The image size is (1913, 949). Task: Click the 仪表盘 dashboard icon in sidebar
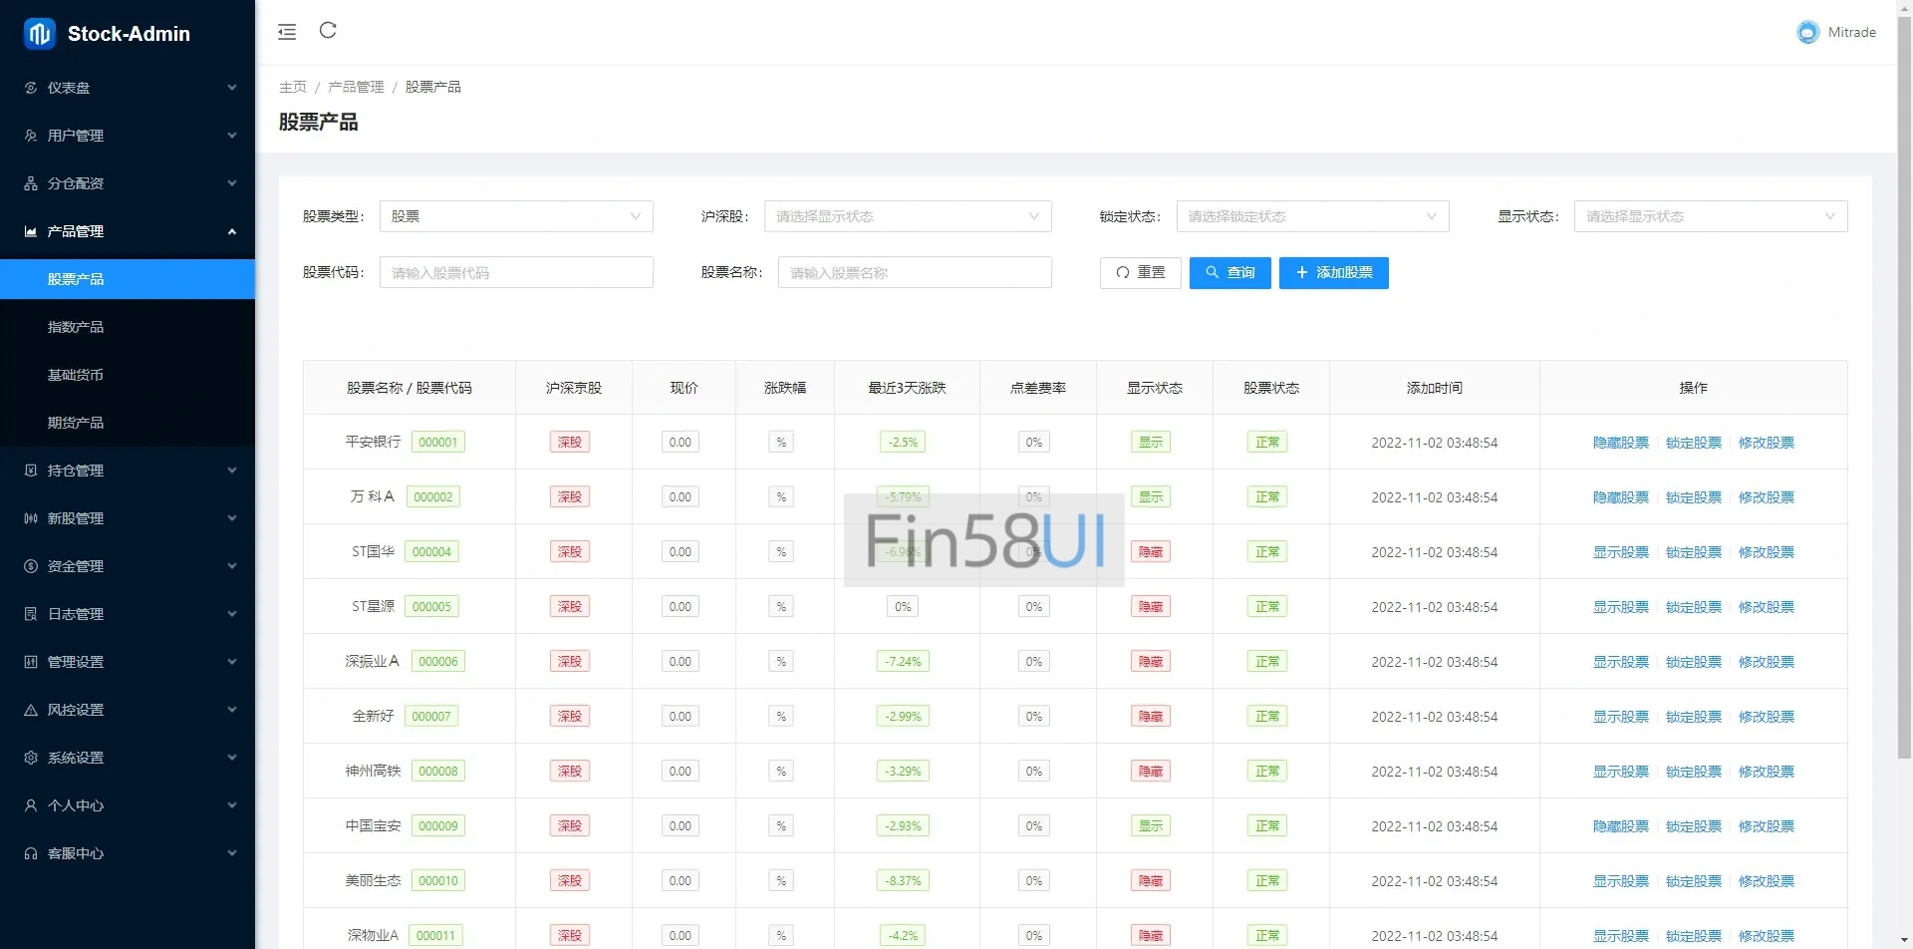click(x=31, y=88)
